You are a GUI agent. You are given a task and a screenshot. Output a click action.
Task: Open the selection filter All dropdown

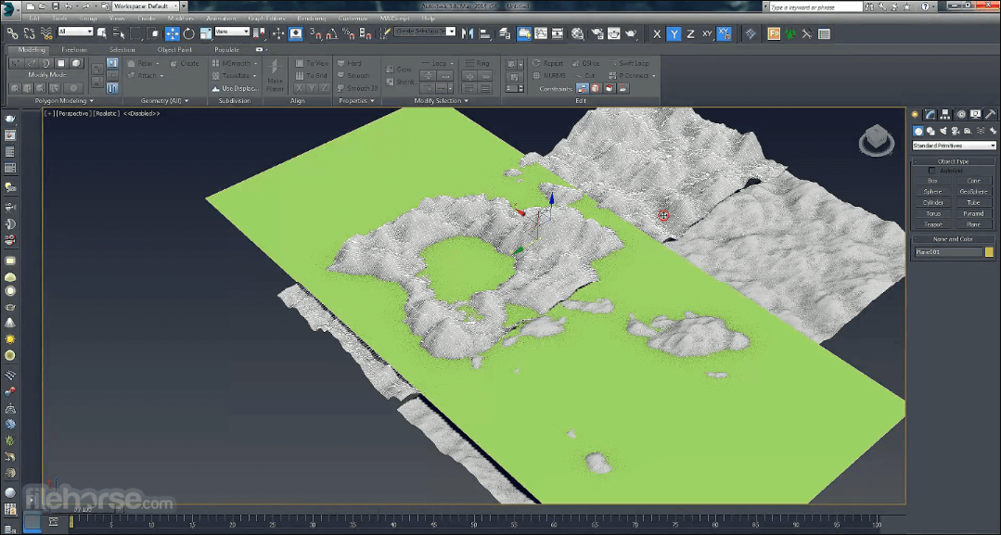75,32
